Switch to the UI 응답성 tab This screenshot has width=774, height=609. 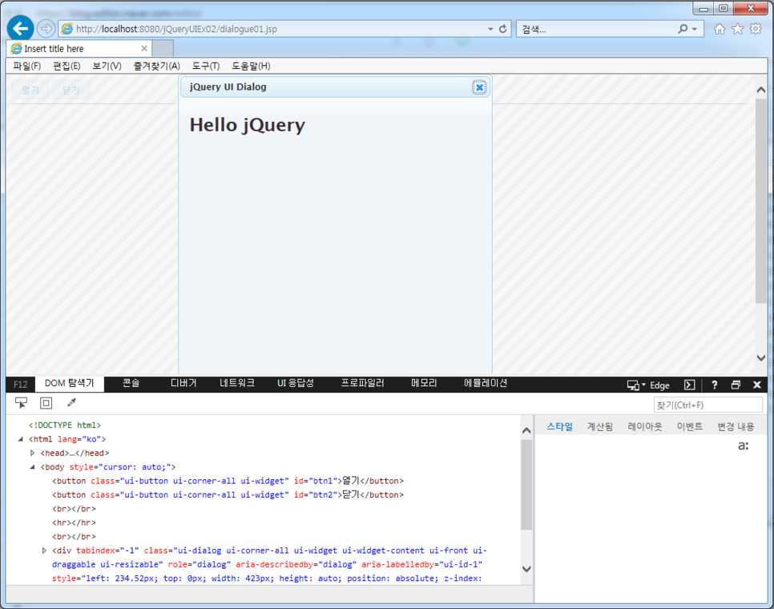[295, 383]
